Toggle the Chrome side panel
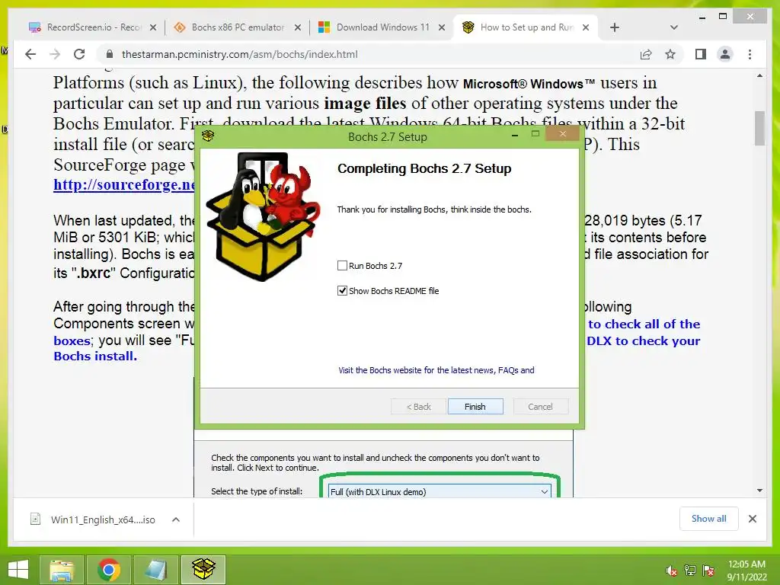Image resolution: width=780 pixels, height=585 pixels. pyautogui.click(x=701, y=54)
